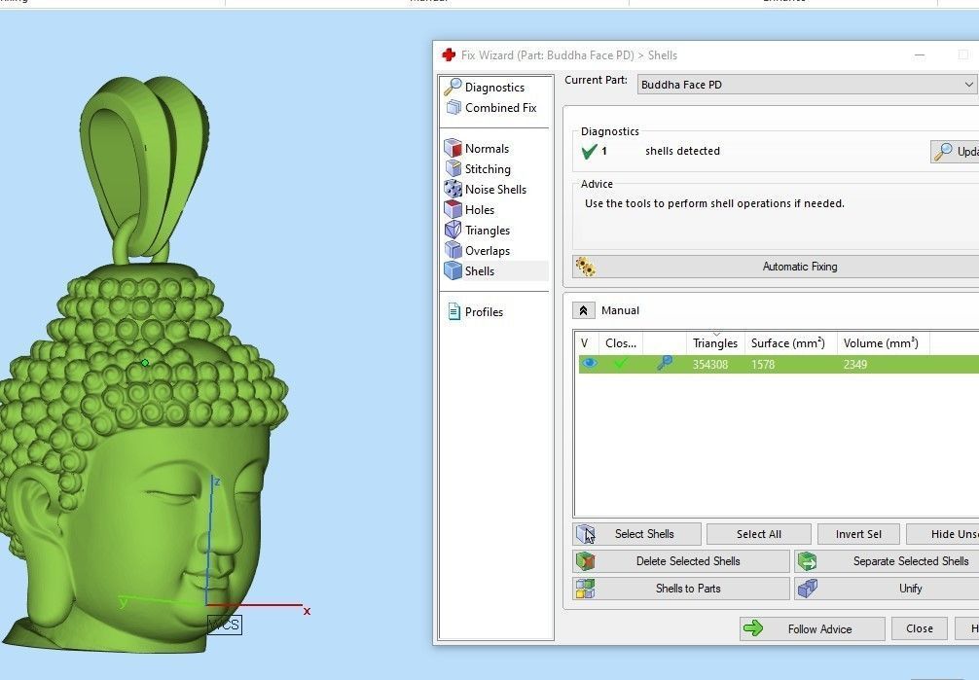Select the 1578 surface value

tap(763, 364)
